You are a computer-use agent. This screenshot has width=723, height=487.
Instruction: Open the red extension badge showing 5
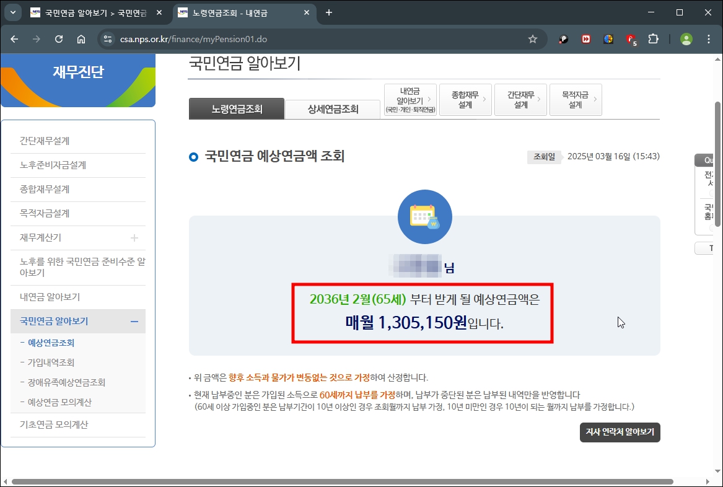click(631, 38)
